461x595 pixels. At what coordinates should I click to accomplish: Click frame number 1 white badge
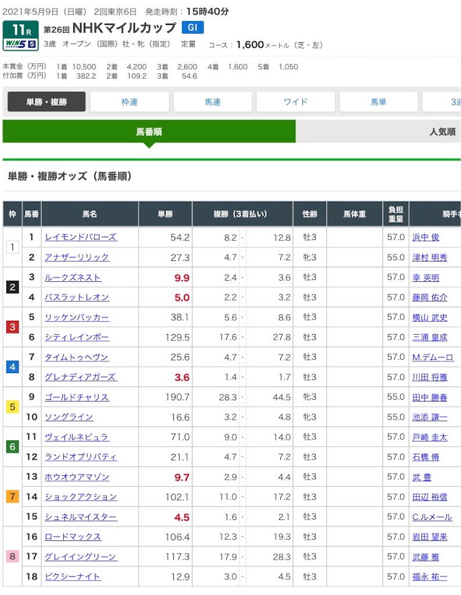pos(13,247)
